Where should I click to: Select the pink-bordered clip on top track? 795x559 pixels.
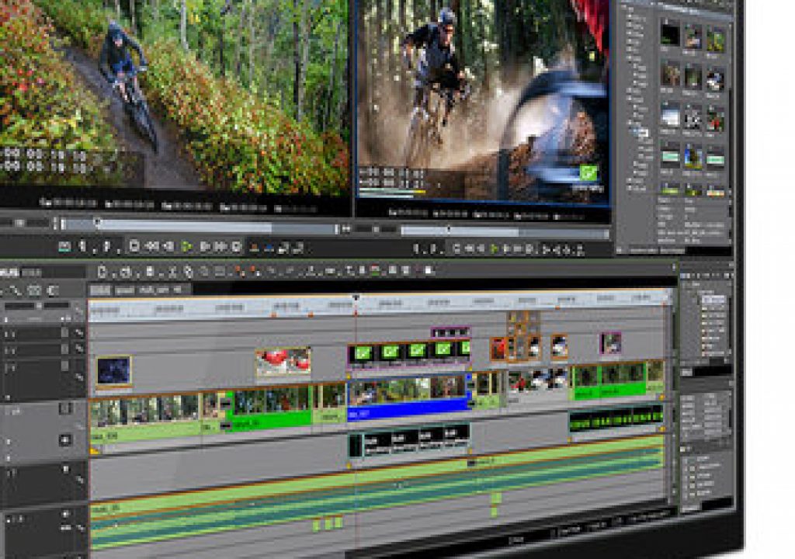451,333
